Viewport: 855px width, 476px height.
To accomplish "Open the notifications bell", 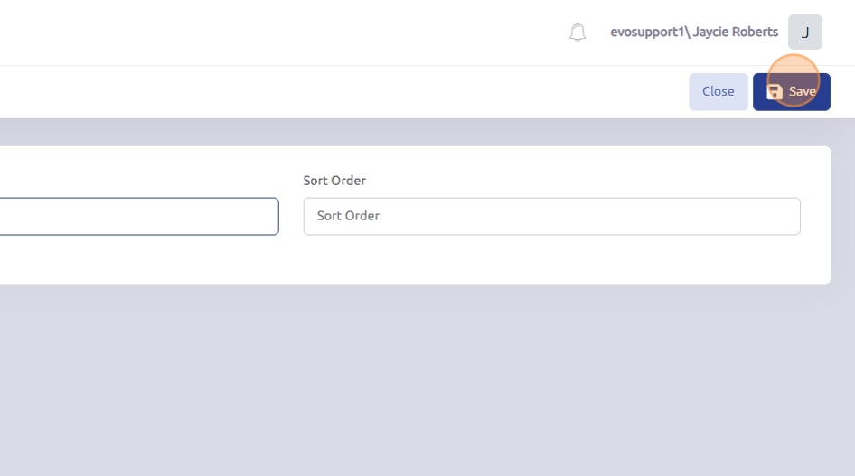I will (x=578, y=33).
